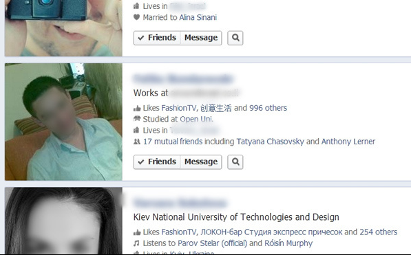Click the blurred employer after Works at

204,93
